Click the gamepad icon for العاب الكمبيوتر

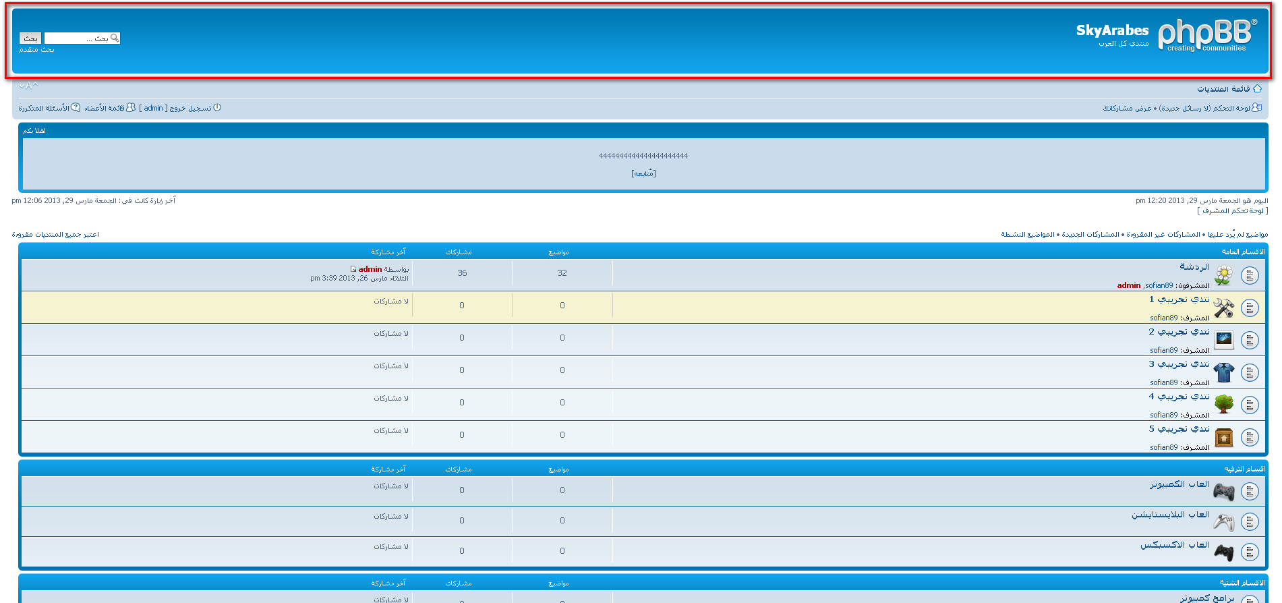coord(1223,492)
